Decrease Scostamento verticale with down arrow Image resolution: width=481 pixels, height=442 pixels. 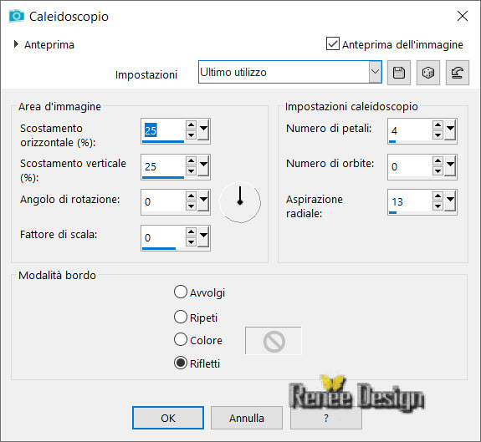click(x=191, y=171)
